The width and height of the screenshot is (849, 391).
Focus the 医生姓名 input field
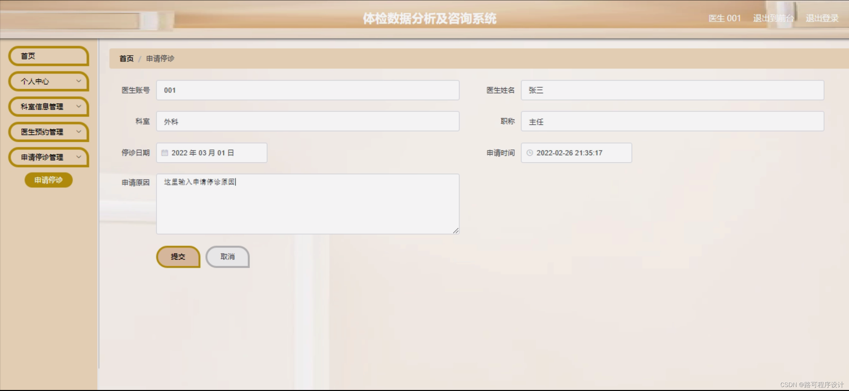672,90
